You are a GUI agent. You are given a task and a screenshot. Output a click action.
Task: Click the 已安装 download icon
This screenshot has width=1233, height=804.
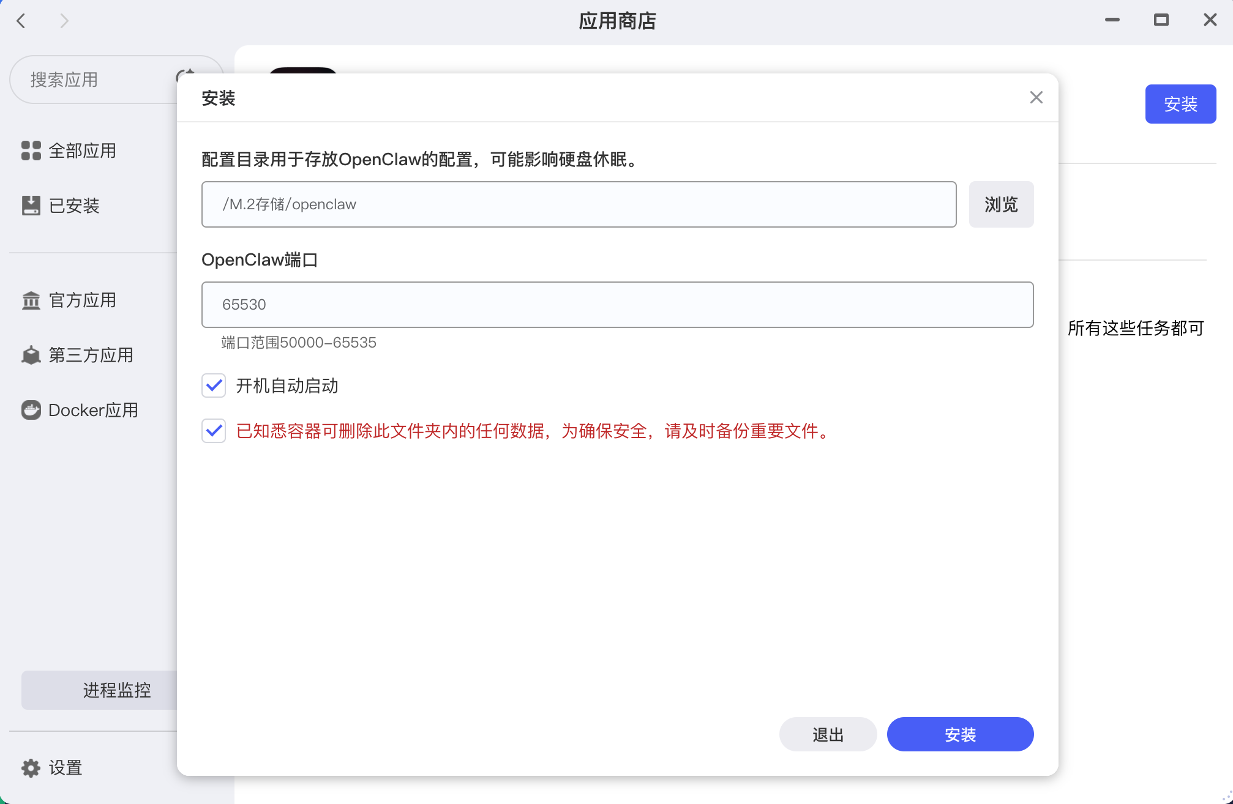[x=31, y=206]
